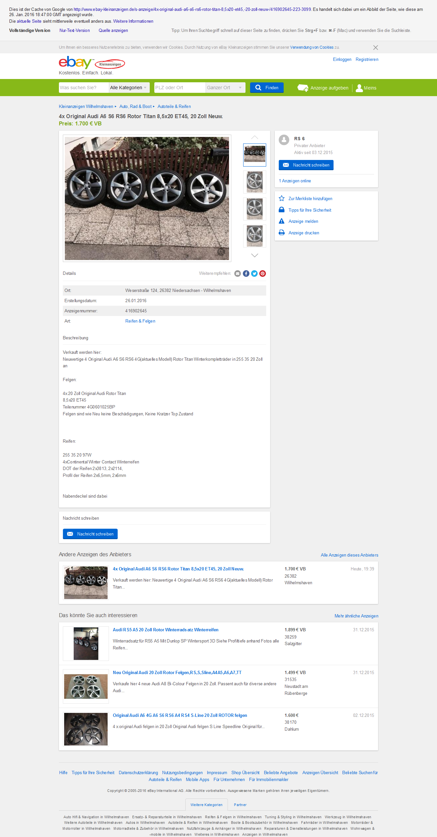Open Alle Anzeigen dieses Anbieters
Screen dimensions: 437x837
point(349,555)
